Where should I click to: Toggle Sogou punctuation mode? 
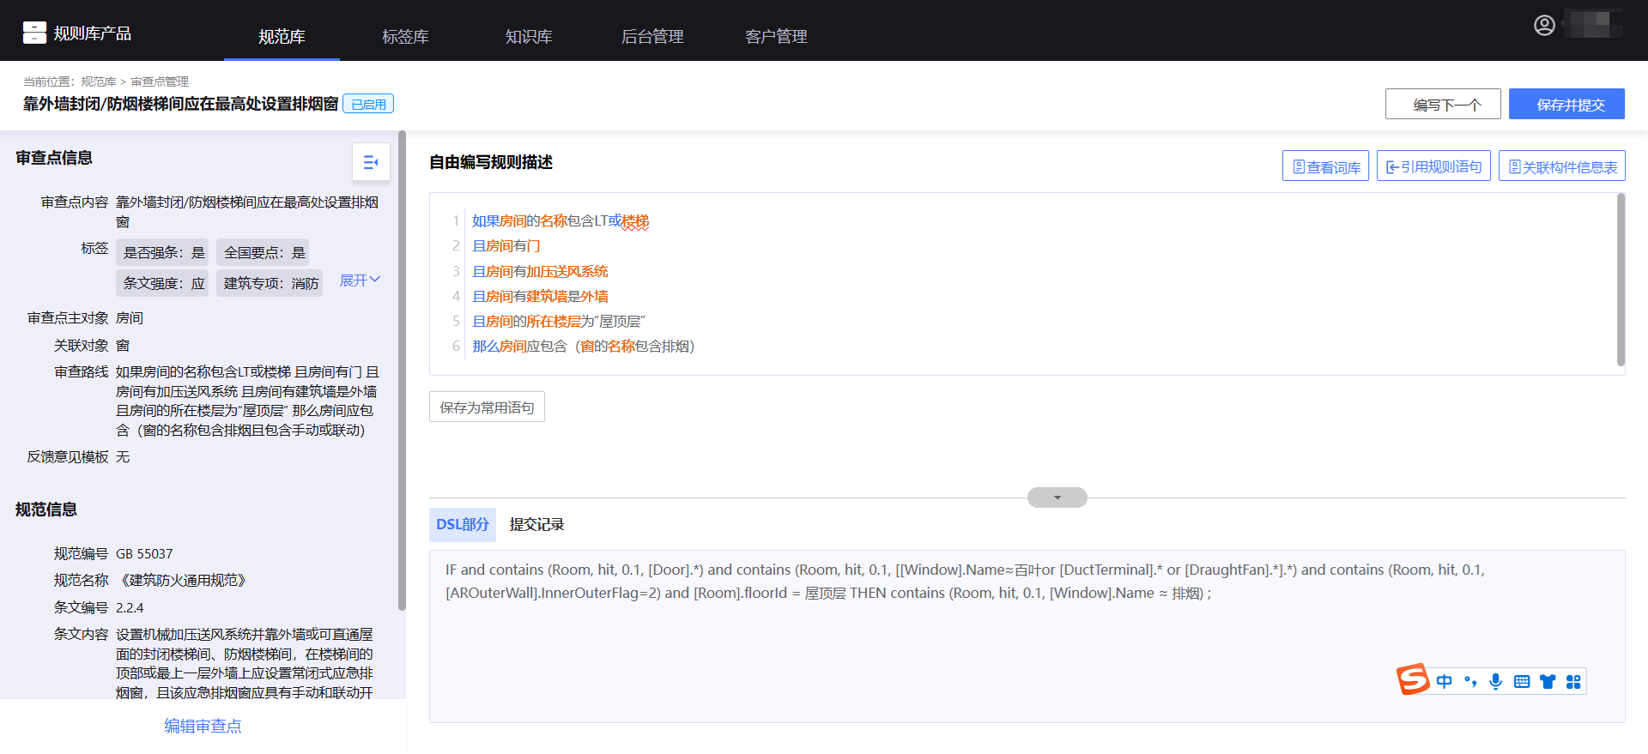(1470, 681)
